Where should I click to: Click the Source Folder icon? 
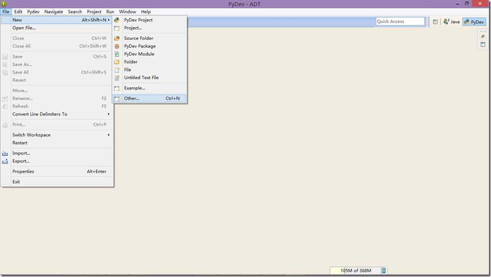[117, 38]
